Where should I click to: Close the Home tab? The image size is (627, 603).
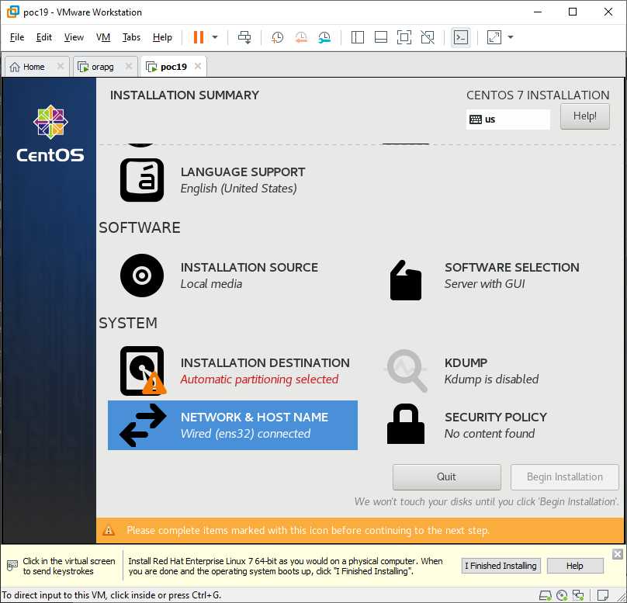[61, 67]
